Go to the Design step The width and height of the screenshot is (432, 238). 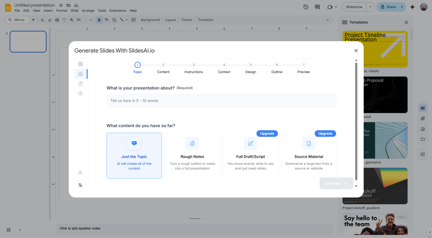coord(251,68)
